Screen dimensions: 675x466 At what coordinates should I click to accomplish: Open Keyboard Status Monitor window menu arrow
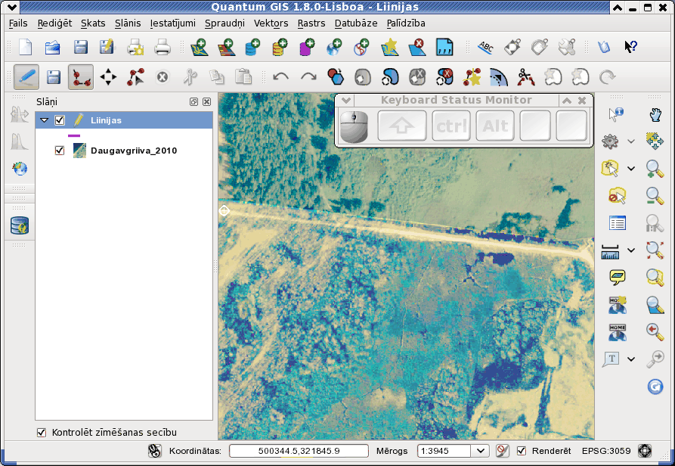coord(346,101)
